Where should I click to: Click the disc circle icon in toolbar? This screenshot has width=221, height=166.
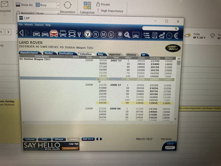coord(169,36)
